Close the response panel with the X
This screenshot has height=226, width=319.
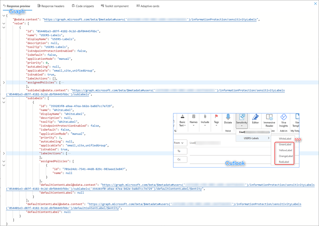[x=315, y=4]
